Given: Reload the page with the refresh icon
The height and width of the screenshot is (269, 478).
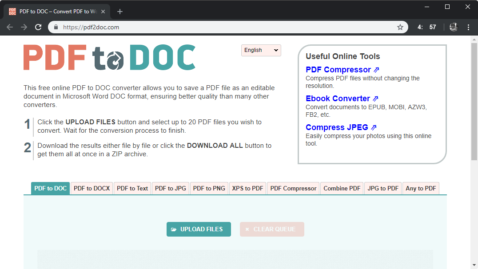Looking at the screenshot, I should click(x=38, y=27).
